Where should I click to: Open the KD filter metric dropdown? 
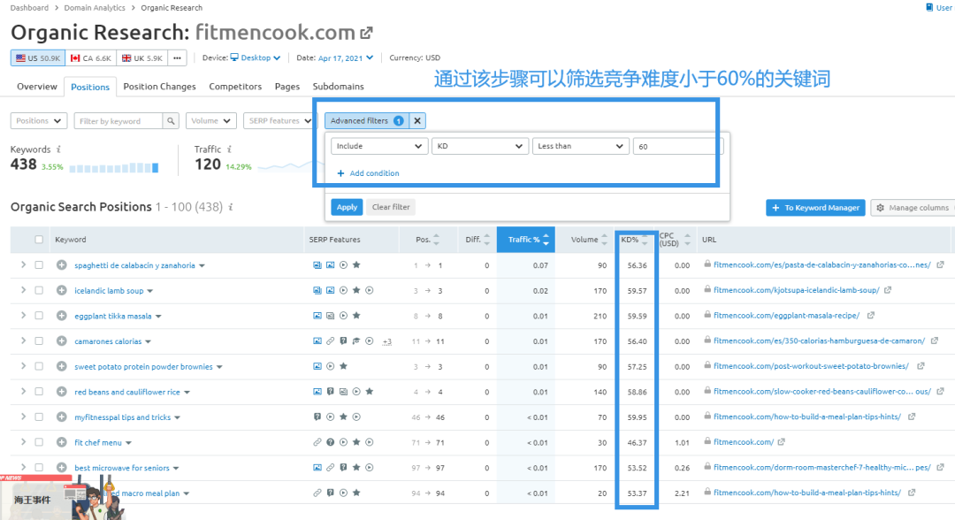tap(480, 146)
